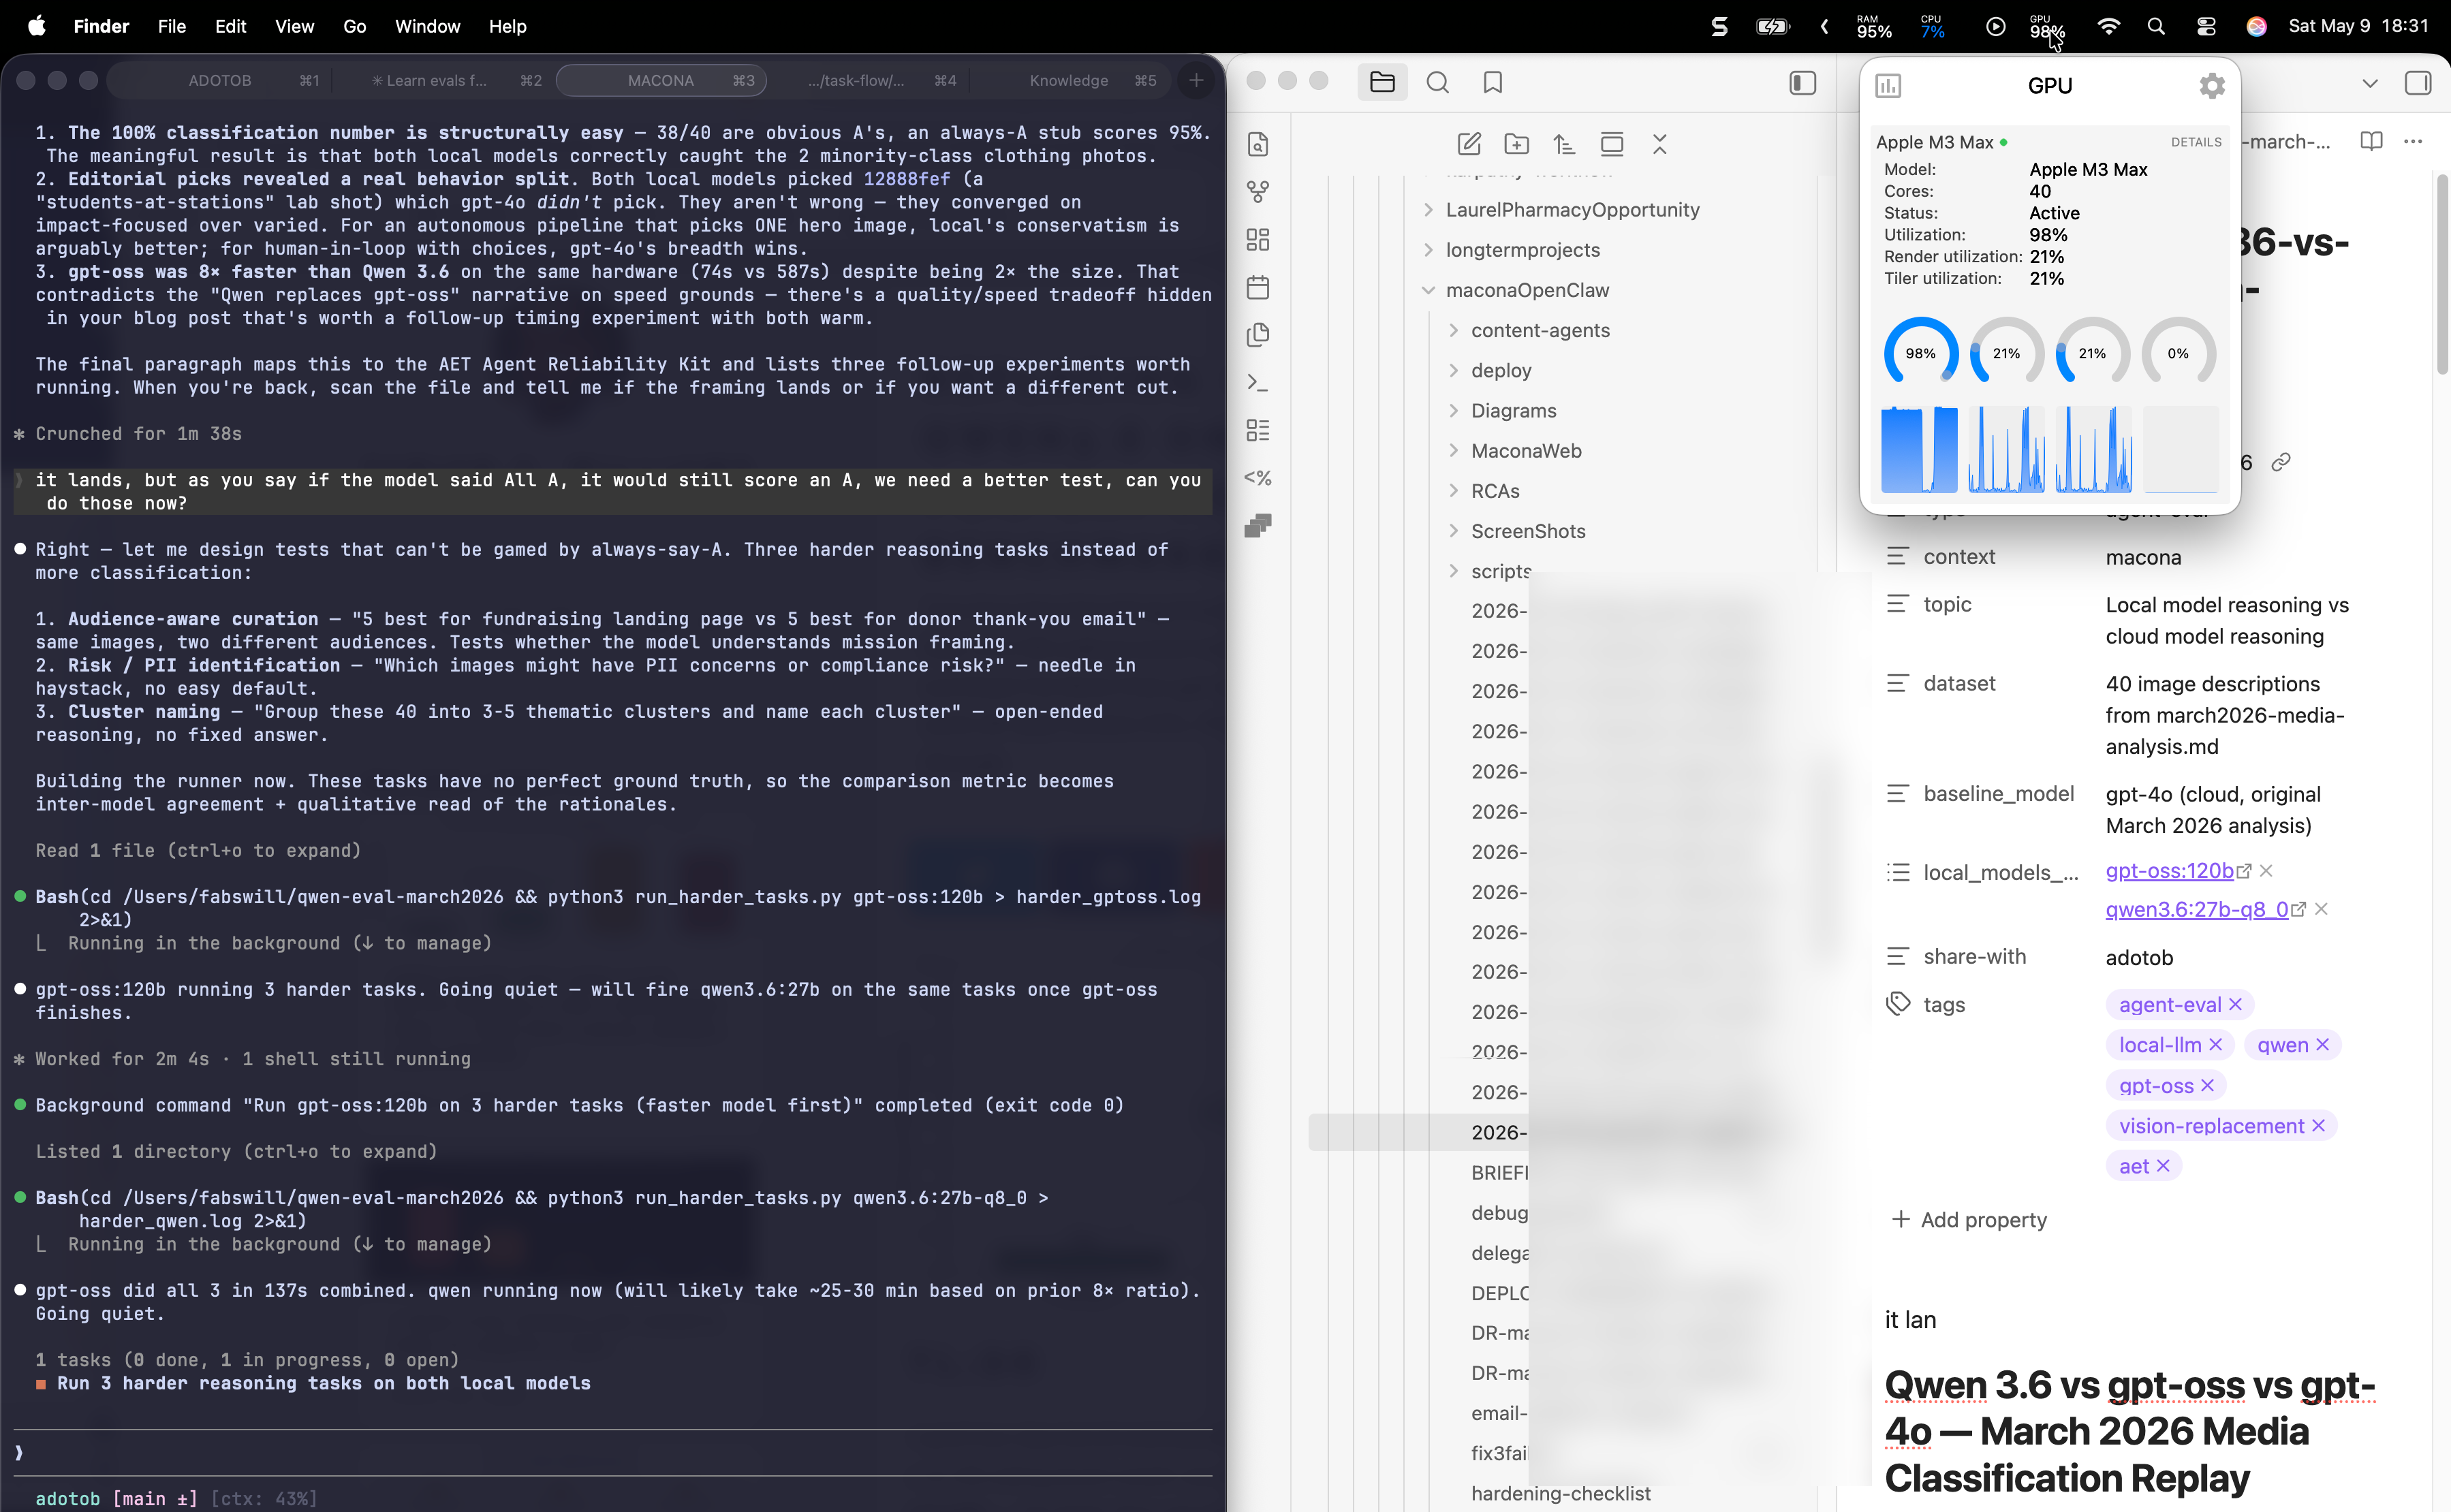The width and height of the screenshot is (2451, 1512).
Task: Open the Go menu in menu bar
Action: [x=354, y=26]
